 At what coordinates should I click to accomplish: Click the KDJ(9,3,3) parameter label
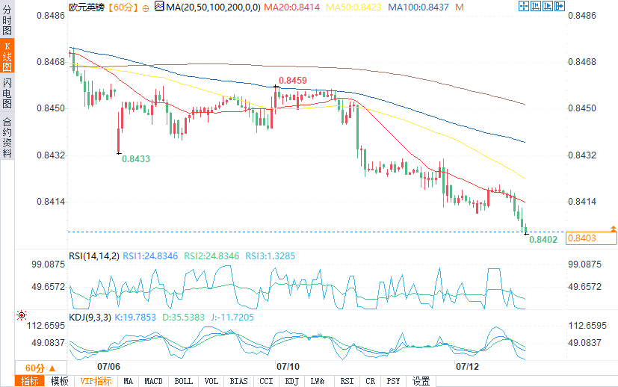point(90,318)
